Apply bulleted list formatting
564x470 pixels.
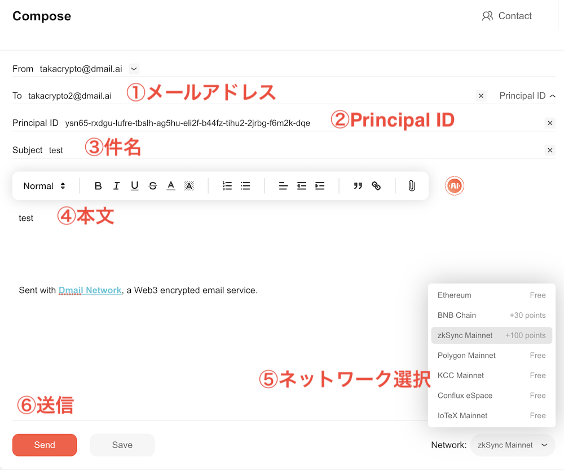click(245, 185)
